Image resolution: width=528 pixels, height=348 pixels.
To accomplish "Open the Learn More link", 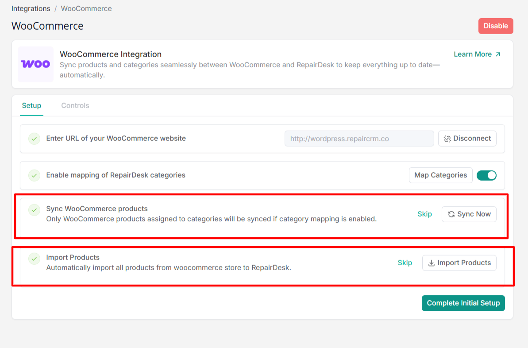I will (x=473, y=54).
